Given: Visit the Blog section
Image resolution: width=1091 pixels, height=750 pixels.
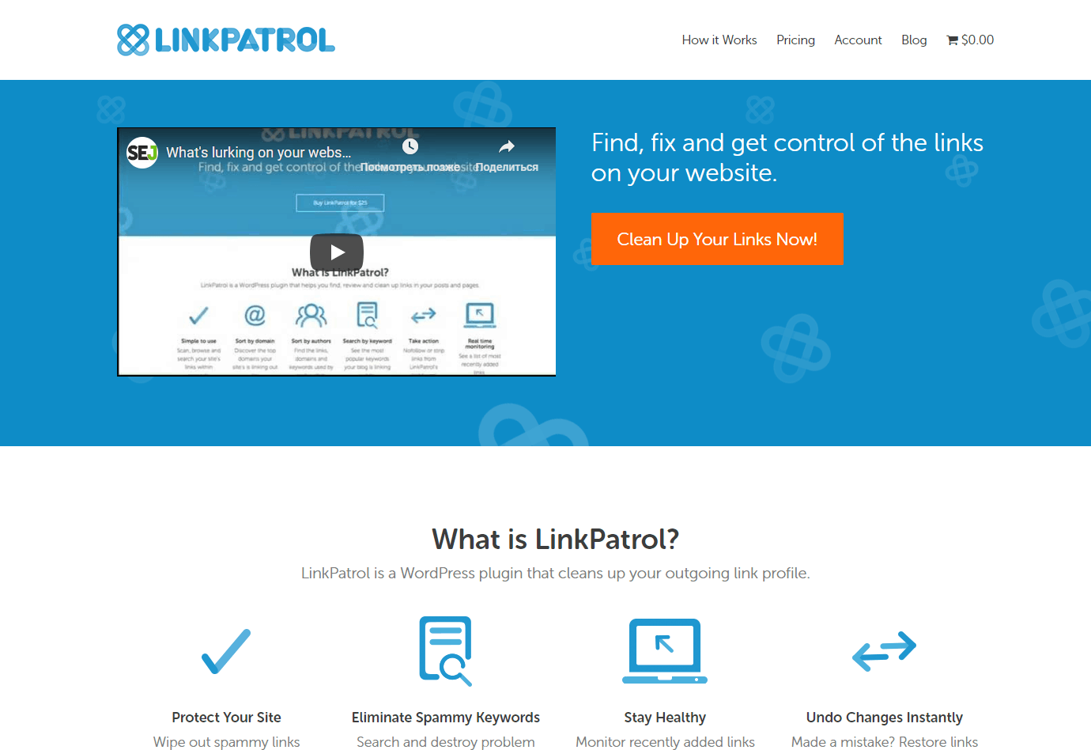Looking at the screenshot, I should (x=914, y=40).
